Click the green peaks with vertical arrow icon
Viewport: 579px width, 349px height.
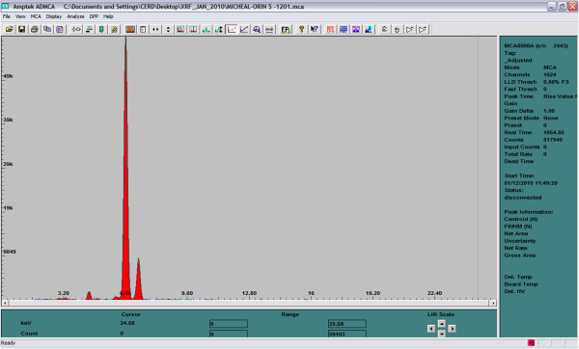219,29
